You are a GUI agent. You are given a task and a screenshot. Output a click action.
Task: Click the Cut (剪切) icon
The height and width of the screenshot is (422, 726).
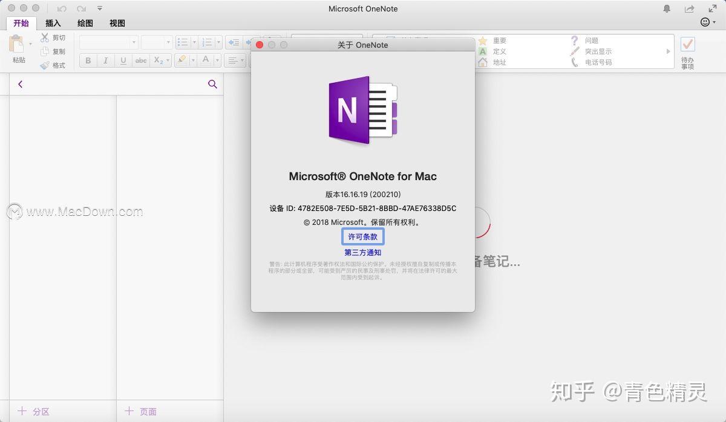click(44, 37)
